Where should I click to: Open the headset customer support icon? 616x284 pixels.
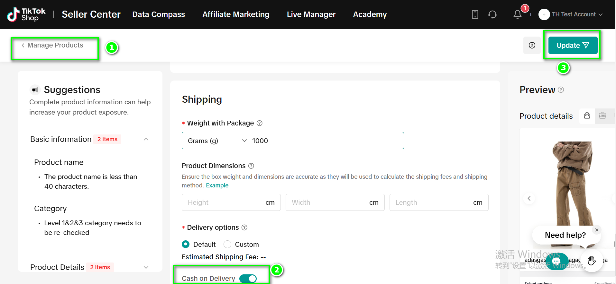tap(492, 14)
